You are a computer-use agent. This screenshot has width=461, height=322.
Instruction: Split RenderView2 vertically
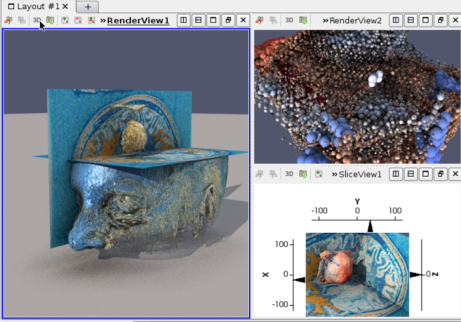pyautogui.click(x=411, y=20)
